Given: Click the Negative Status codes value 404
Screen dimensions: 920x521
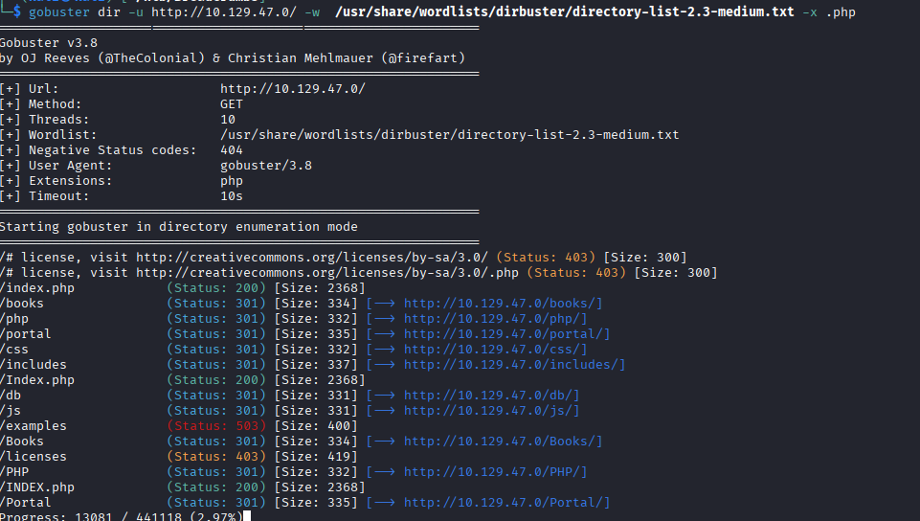Looking at the screenshot, I should pyautogui.click(x=231, y=150).
